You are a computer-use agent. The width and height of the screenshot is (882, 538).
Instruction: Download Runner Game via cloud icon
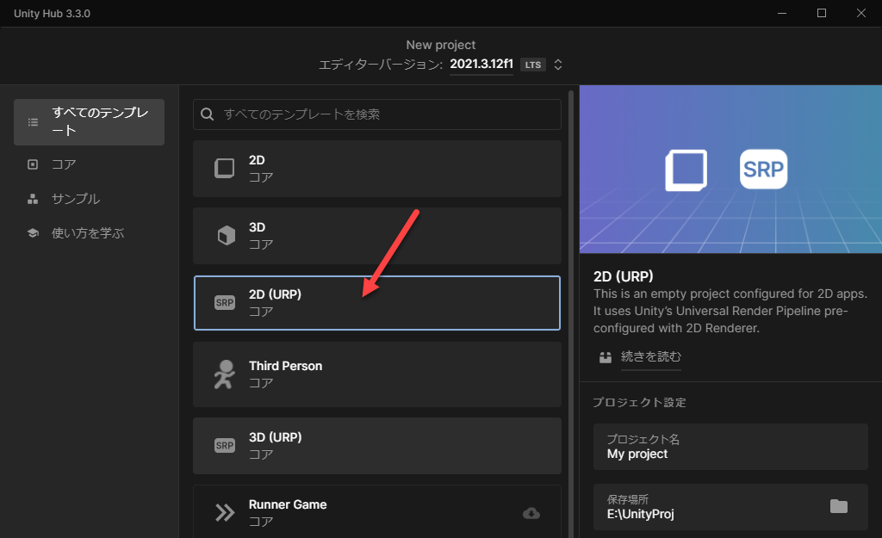coord(531,513)
